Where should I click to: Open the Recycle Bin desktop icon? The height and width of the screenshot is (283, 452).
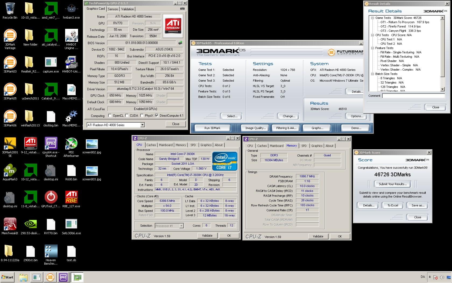(x=10, y=10)
